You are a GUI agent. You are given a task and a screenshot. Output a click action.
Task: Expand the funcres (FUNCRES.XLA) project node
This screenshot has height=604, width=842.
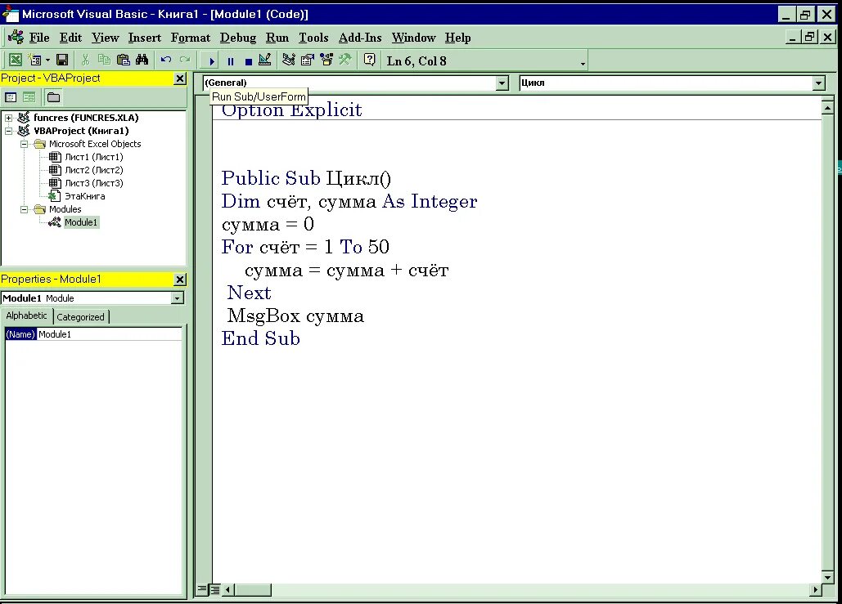tap(8, 118)
